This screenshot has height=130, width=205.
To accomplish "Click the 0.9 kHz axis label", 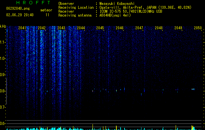I will click(3, 75).
